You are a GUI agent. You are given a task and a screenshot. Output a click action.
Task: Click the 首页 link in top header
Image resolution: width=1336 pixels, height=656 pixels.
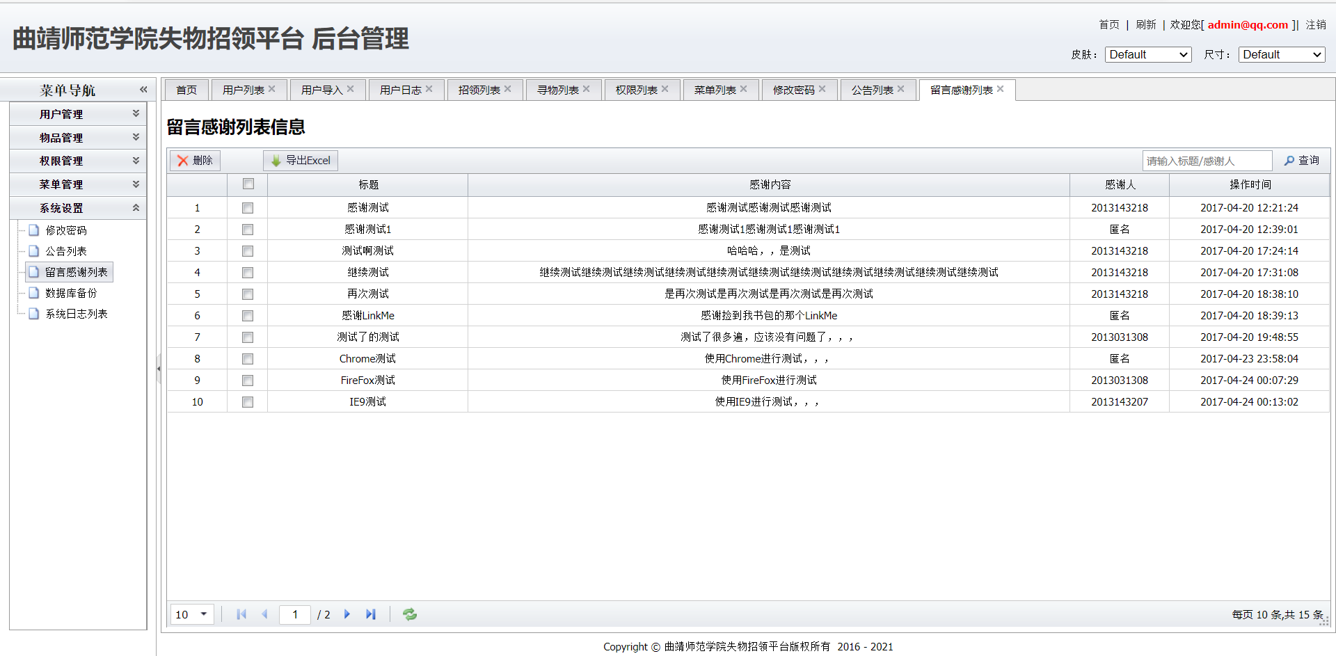click(x=1109, y=24)
